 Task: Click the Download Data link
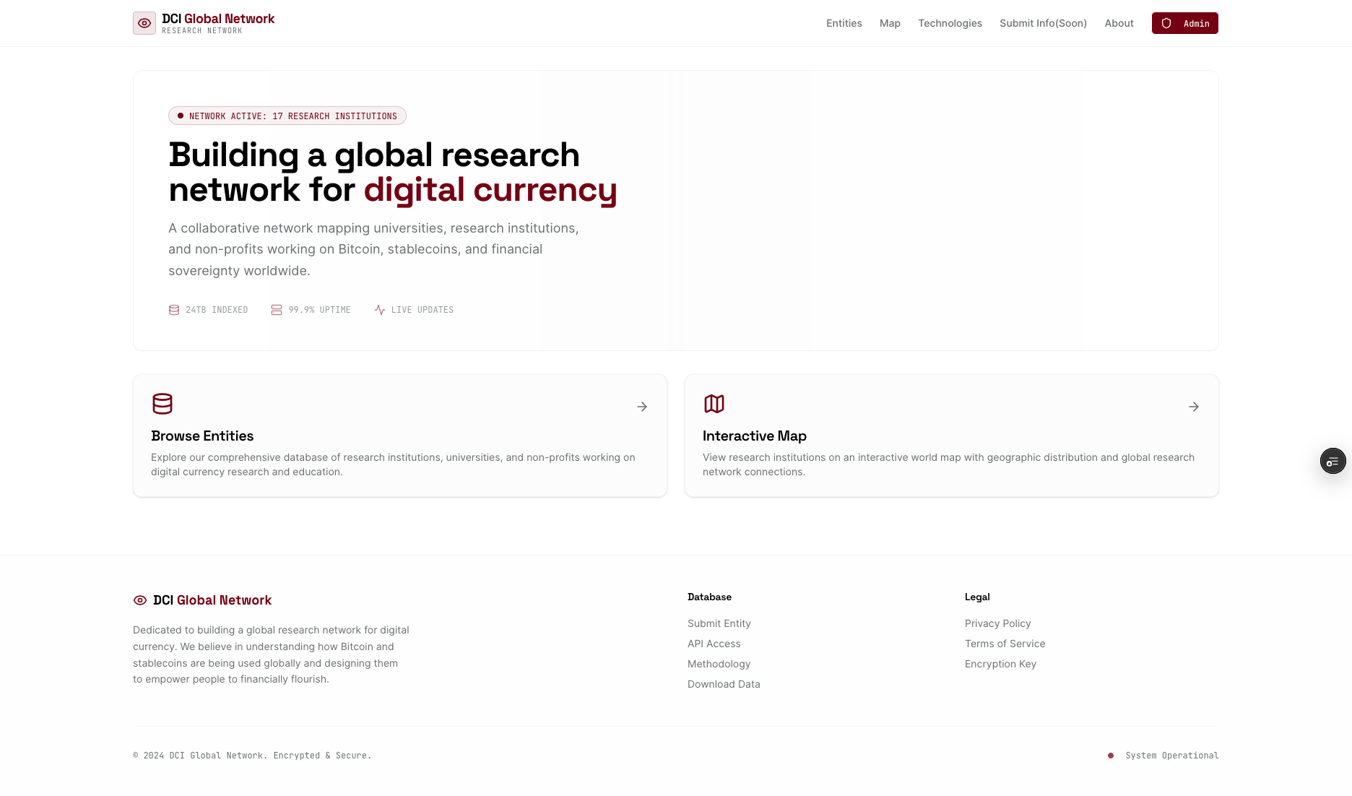[x=723, y=683]
